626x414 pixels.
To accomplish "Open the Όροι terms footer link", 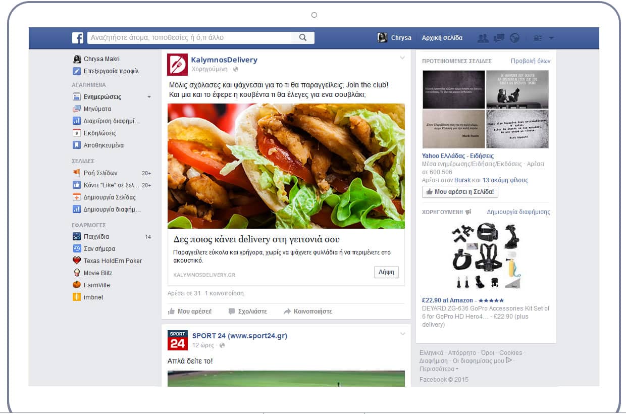I will (x=487, y=353).
